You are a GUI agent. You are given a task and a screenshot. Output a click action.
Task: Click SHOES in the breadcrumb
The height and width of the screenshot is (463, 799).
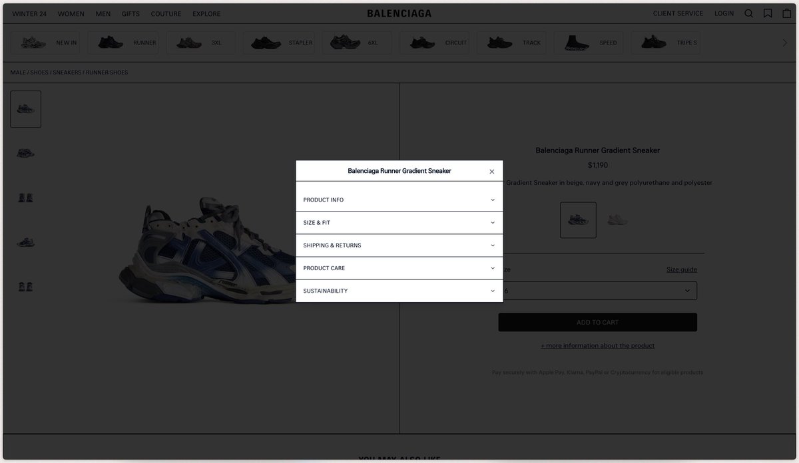coord(39,73)
